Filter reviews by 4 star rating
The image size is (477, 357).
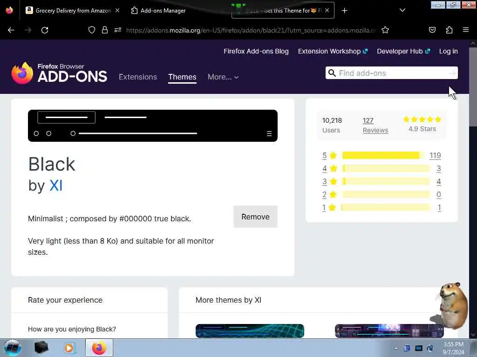[x=329, y=168]
